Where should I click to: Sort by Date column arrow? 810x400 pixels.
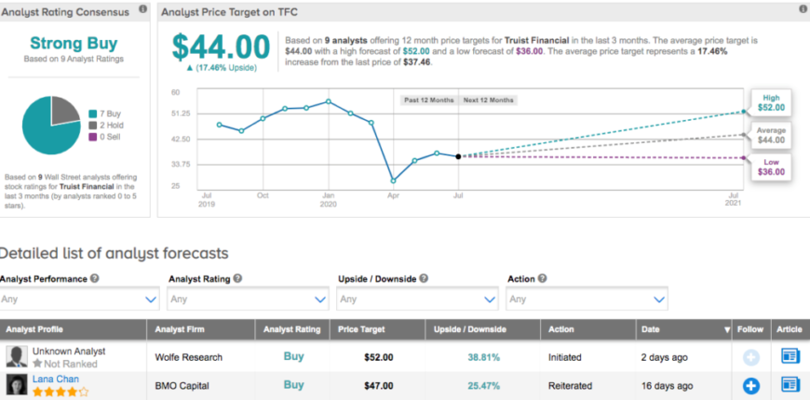pyautogui.click(x=727, y=330)
